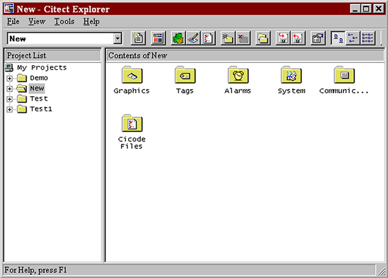Open the Graphics folder

pos(132,80)
